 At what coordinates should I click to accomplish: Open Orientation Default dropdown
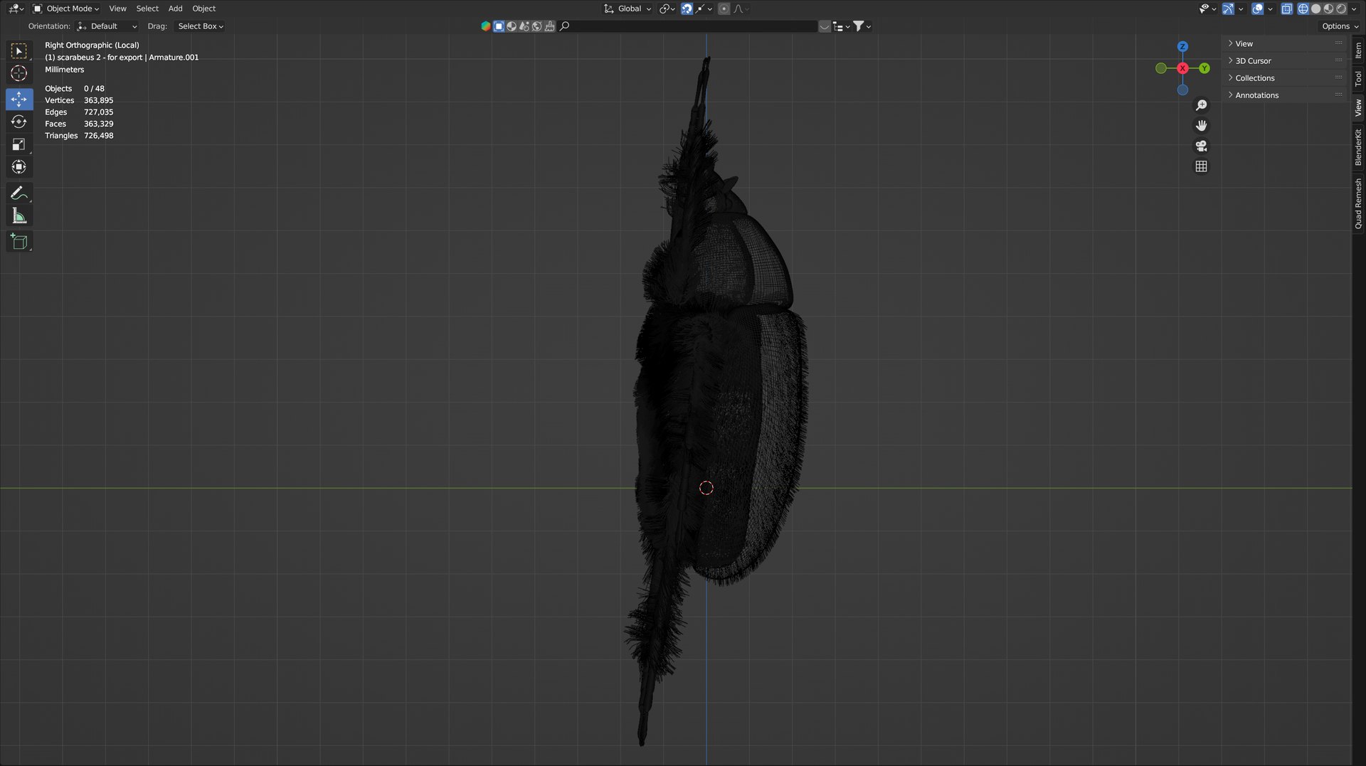point(107,26)
